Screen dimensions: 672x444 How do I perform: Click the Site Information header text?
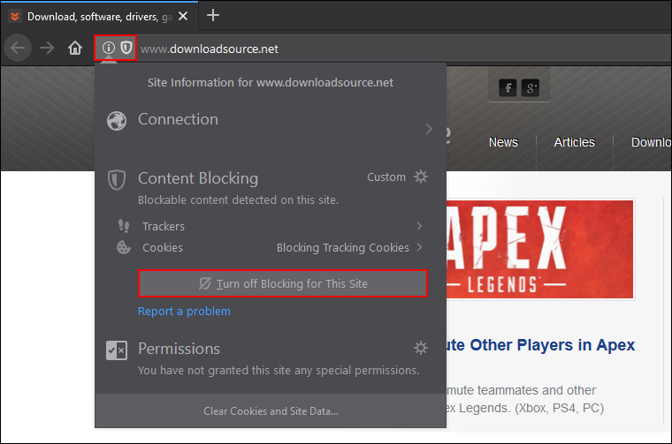(x=271, y=83)
